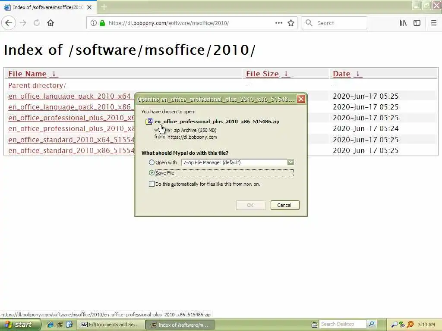The height and width of the screenshot is (331, 442).
Task: Click the File Name column header
Action: (27, 74)
